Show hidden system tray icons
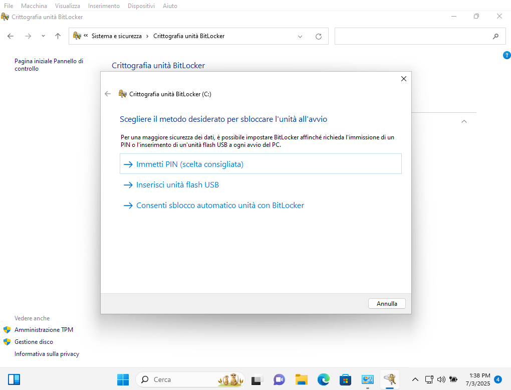The image size is (511, 390). pyautogui.click(x=415, y=379)
